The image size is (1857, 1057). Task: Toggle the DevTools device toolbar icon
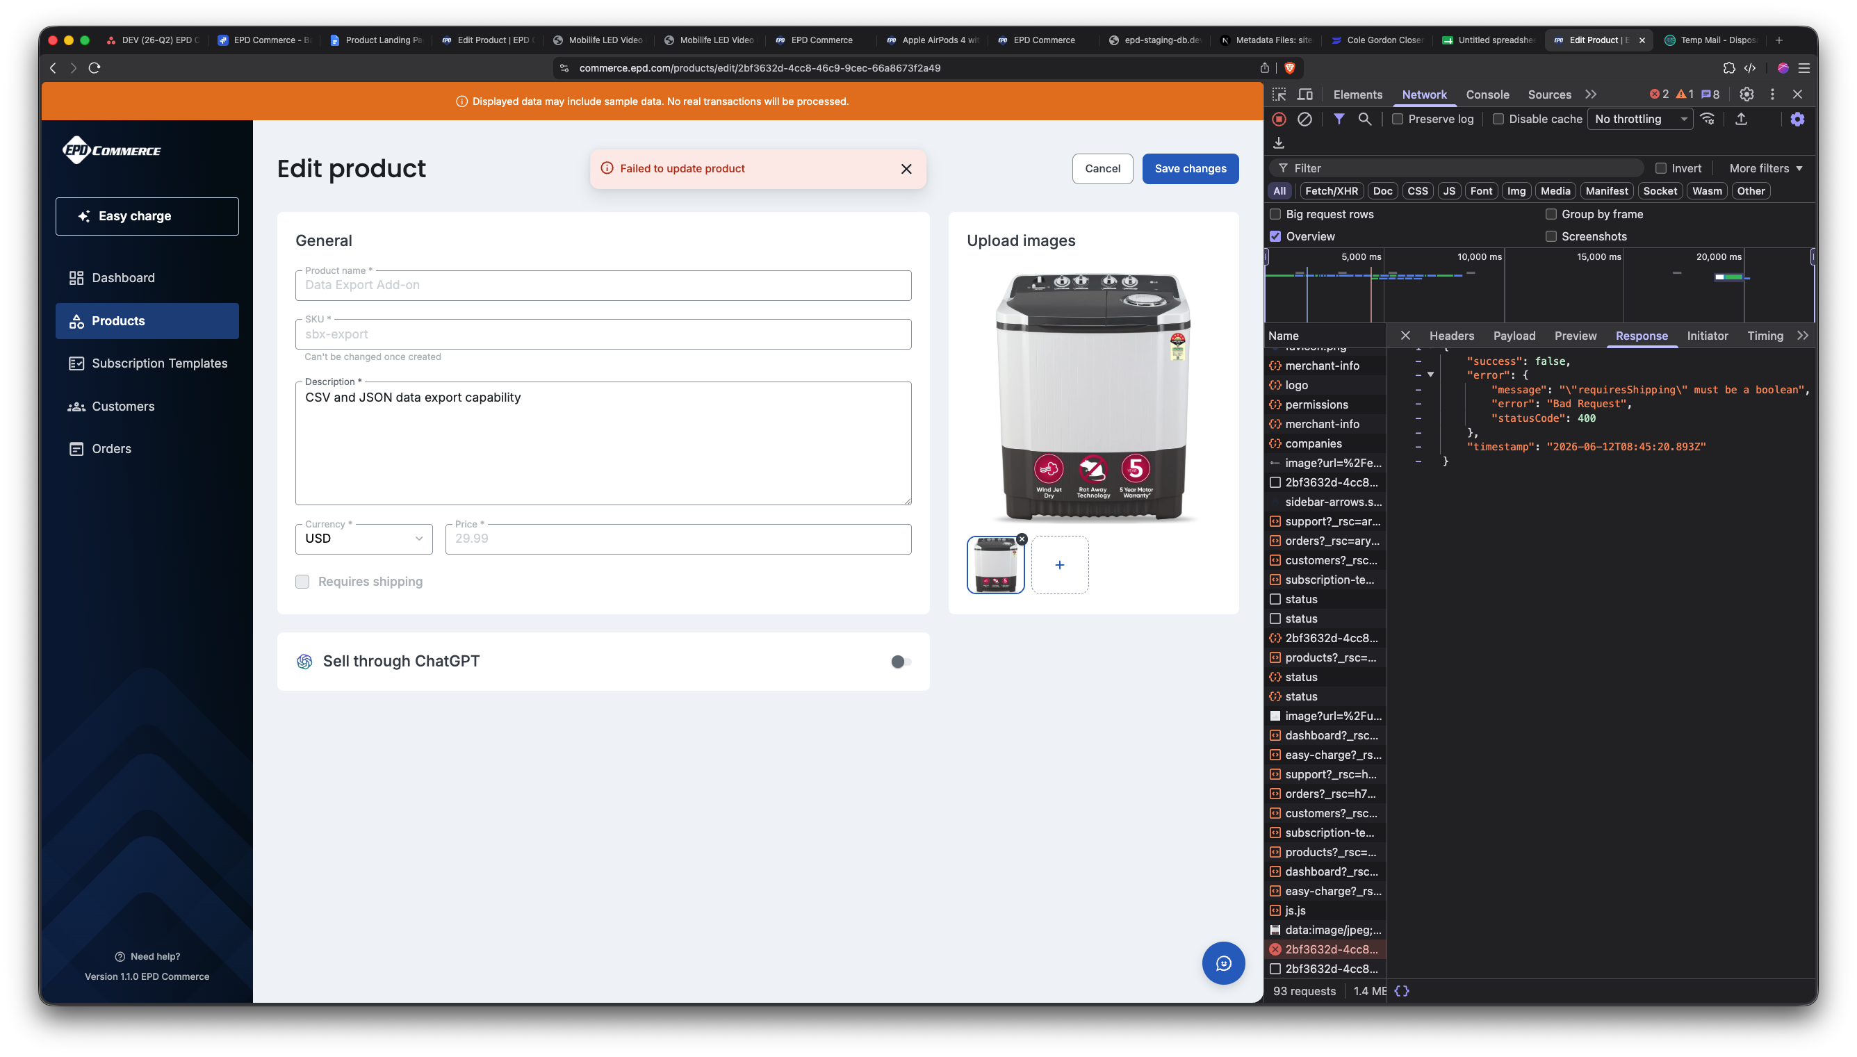pyautogui.click(x=1305, y=95)
